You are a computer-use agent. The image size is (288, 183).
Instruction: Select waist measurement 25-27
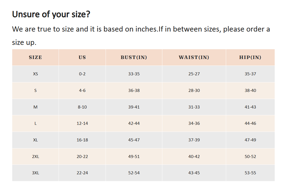point(194,74)
